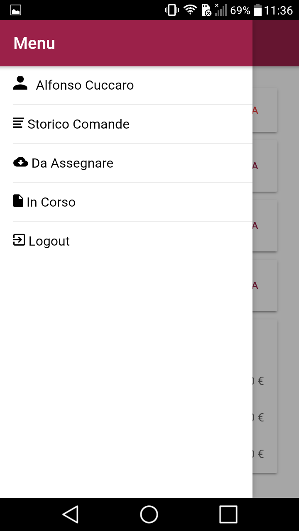This screenshot has height=531, width=299.
Task: Select Da Assegnare menu entry
Action: tap(72, 163)
